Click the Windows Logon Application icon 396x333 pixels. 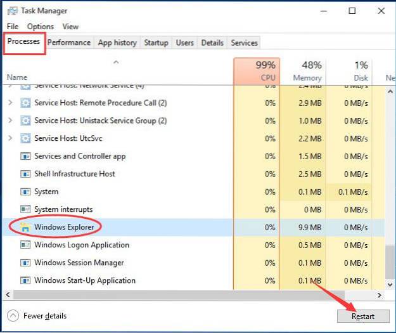click(25, 245)
